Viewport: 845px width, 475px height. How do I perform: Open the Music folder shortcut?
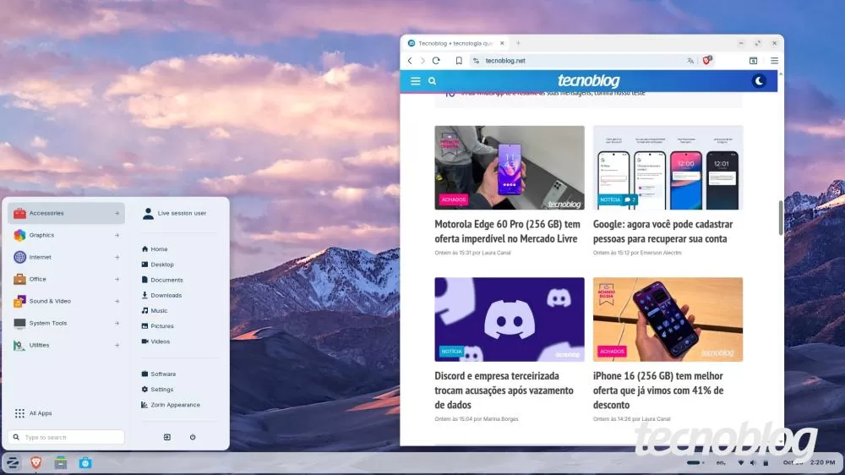click(154, 311)
